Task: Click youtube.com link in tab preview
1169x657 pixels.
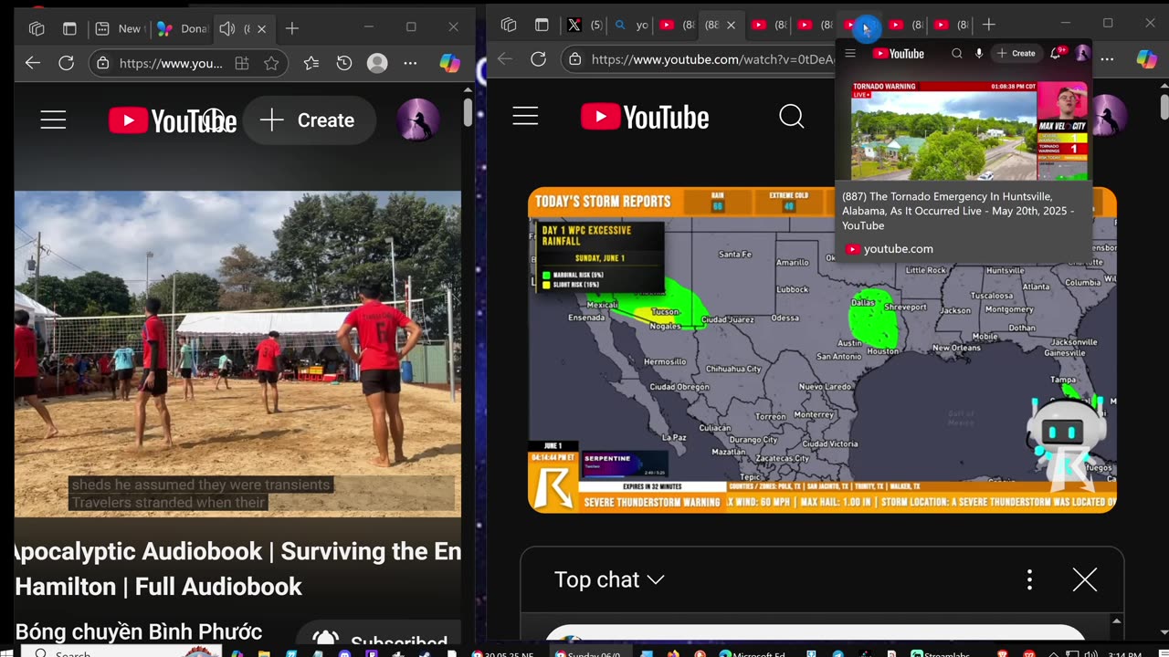Action: pyautogui.click(x=898, y=248)
